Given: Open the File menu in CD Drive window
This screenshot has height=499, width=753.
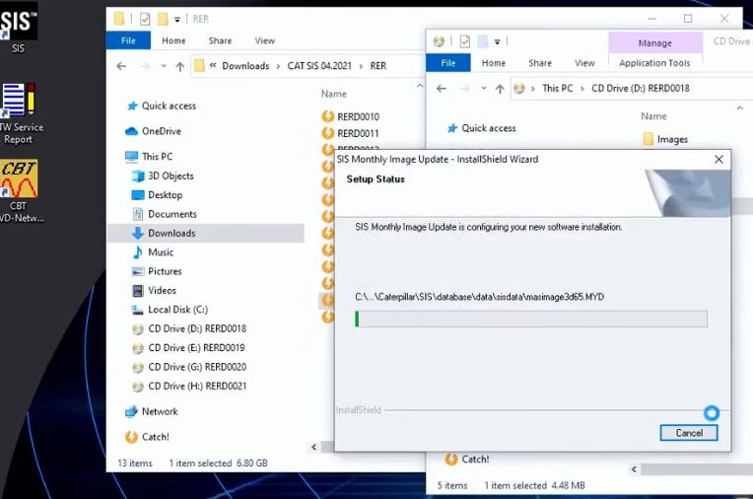Looking at the screenshot, I should tap(448, 63).
